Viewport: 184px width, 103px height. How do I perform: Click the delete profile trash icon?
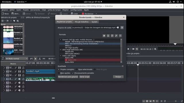[120, 36]
